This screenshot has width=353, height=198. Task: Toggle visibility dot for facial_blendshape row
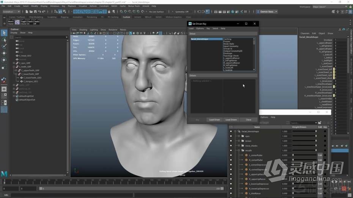click(231, 131)
